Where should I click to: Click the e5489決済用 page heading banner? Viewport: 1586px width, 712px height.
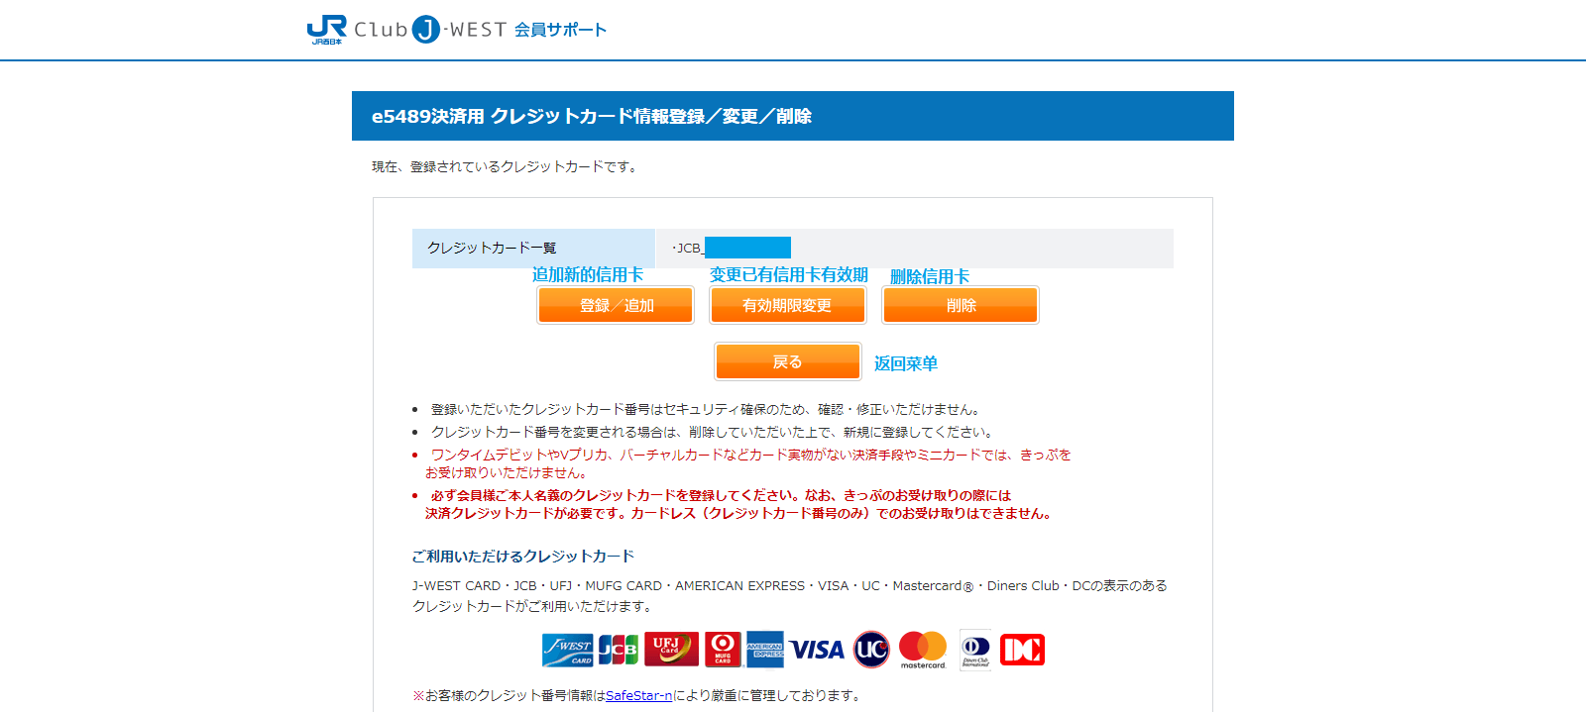[x=792, y=116]
